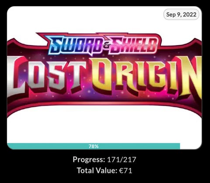Click the 171/217 card count
This screenshot has height=183, width=210.
122,159
